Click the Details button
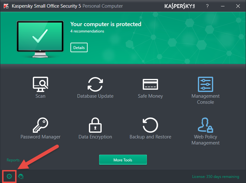 pos(79,47)
